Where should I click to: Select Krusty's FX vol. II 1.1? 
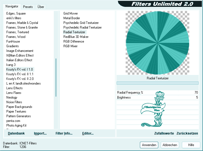tap(20, 74)
